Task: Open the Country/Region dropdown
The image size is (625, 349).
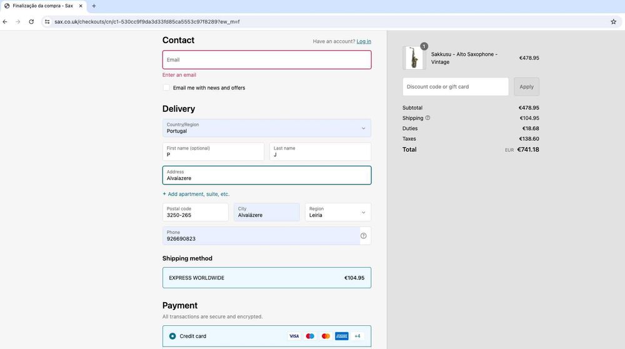Action: click(x=266, y=128)
